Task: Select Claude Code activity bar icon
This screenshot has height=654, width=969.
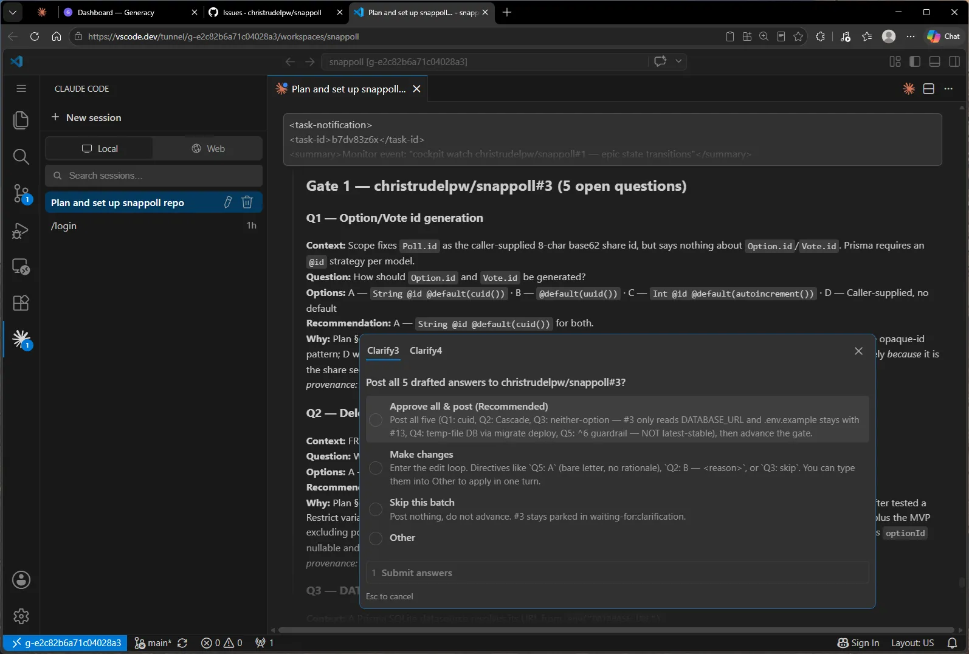Action: tap(21, 339)
